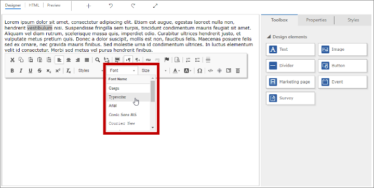
Task: Select Align right in toolbar
Action: click(77, 60)
